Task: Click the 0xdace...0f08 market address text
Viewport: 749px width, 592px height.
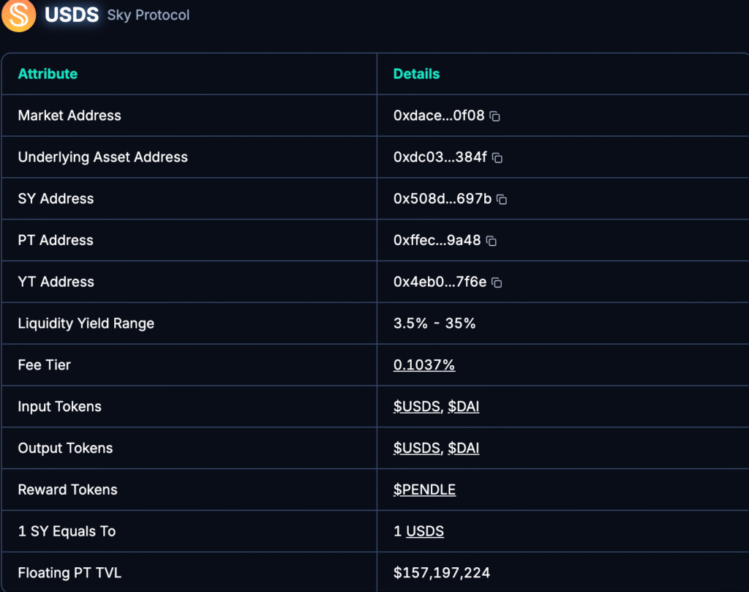Action: click(x=439, y=115)
